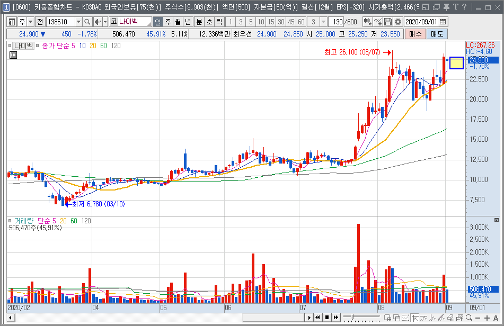Open chart settings gear icon
This screenshot has width=504, height=326.
click(x=398, y=22)
